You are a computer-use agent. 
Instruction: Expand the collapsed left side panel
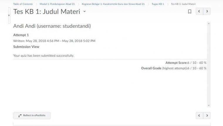tap(9, 15)
